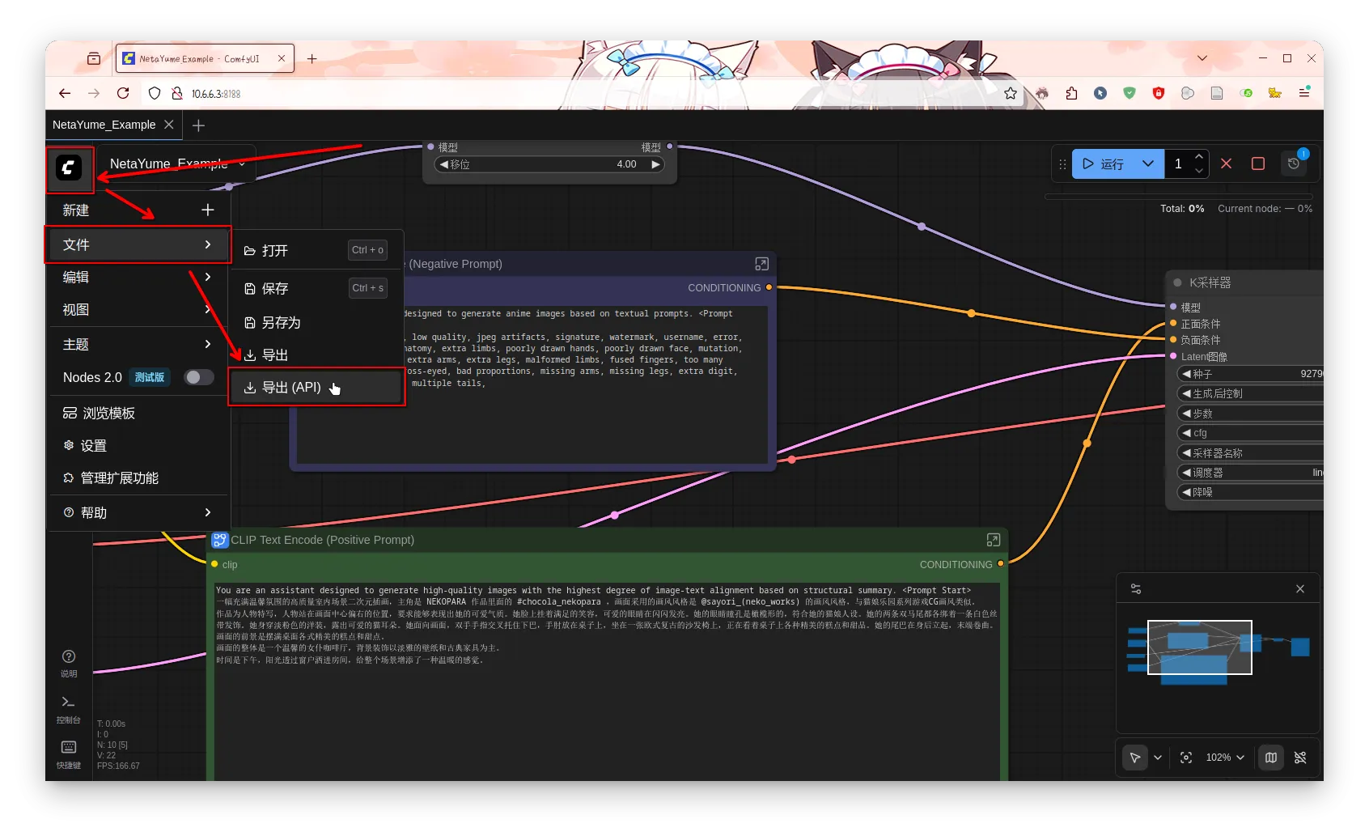Click the blue 运行 run button
The height and width of the screenshot is (832, 1369).
(1104, 163)
